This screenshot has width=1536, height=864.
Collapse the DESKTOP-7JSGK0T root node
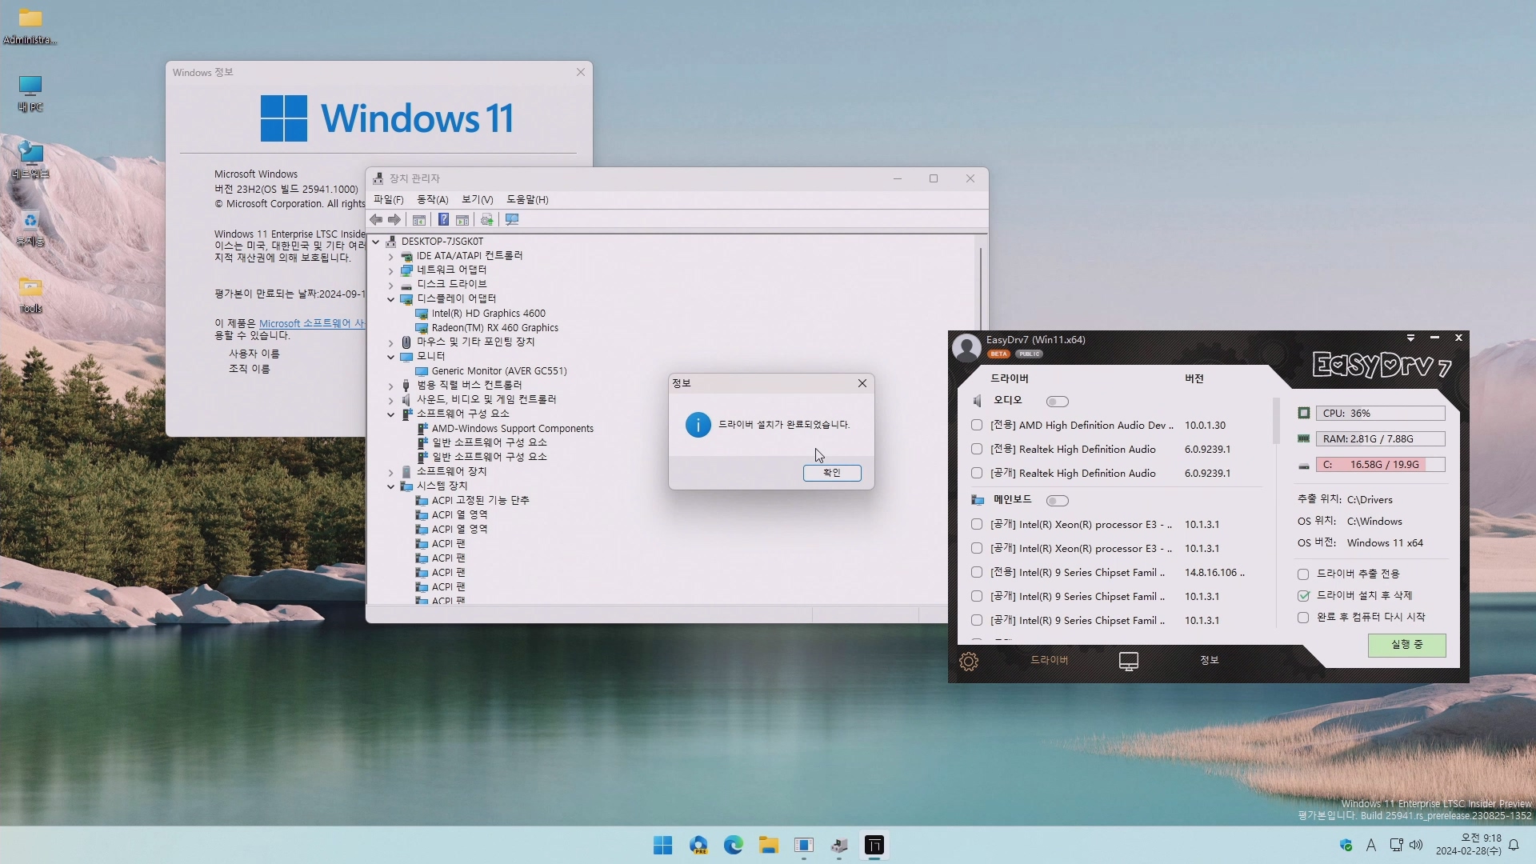point(376,242)
